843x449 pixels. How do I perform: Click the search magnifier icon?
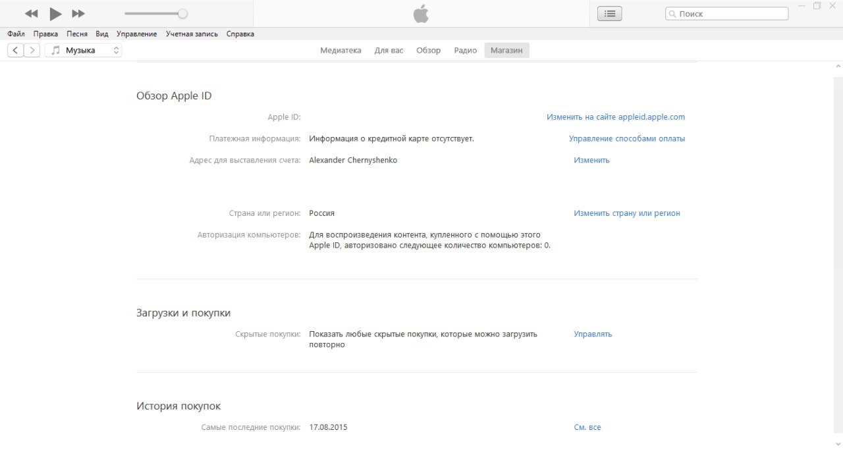[672, 14]
